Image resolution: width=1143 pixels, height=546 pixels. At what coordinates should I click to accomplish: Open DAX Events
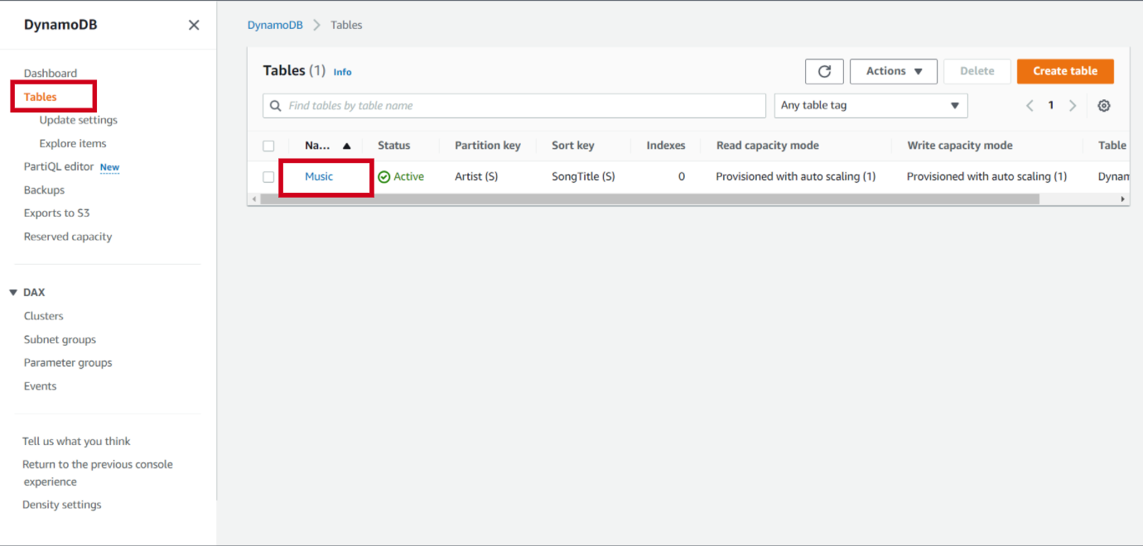pos(40,386)
